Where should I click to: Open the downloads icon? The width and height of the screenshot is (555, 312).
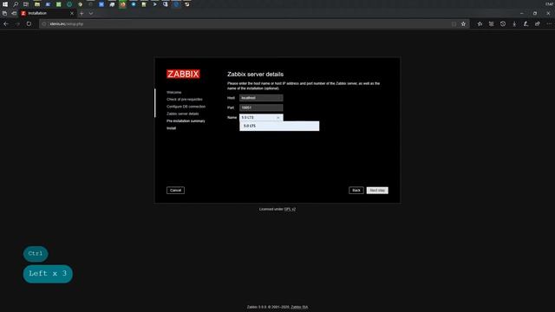514,23
